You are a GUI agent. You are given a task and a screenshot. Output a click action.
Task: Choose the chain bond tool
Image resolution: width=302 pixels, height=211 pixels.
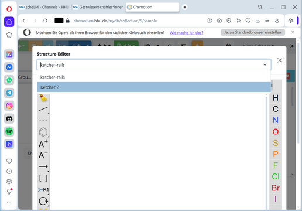coord(43,120)
